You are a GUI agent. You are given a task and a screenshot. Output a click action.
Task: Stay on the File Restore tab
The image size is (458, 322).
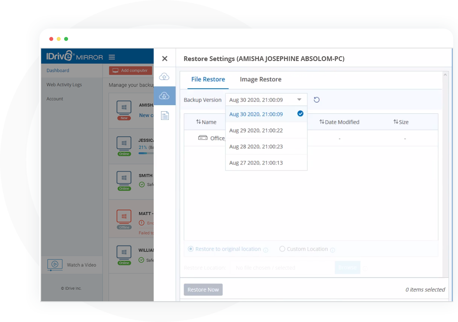click(x=208, y=79)
